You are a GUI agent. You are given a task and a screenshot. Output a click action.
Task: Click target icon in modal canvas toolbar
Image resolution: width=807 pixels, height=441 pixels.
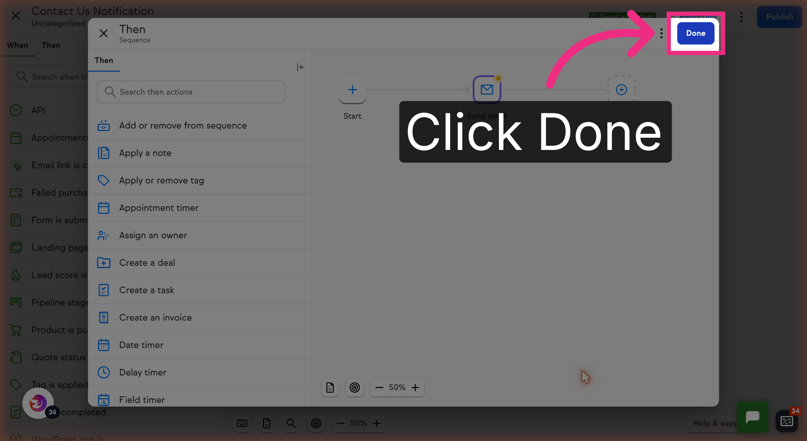tap(355, 387)
